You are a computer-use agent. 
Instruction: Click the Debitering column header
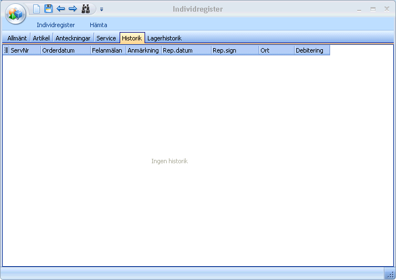[312, 50]
